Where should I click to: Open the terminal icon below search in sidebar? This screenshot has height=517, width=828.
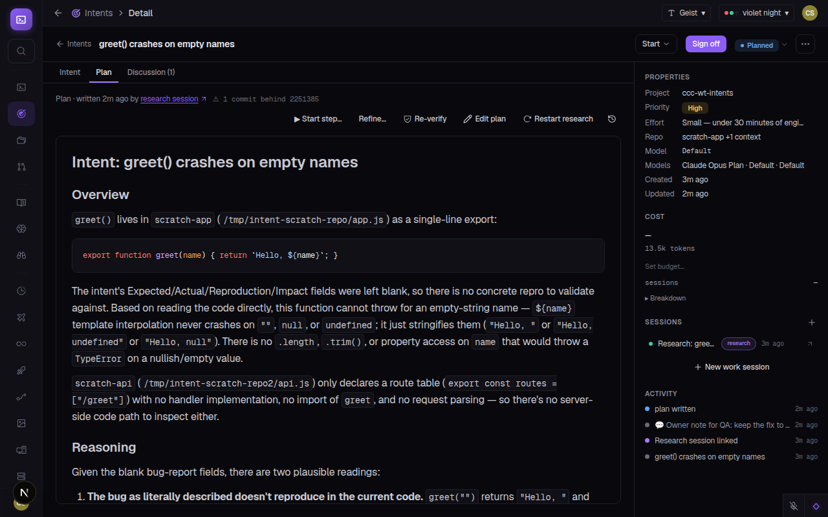(x=21, y=87)
